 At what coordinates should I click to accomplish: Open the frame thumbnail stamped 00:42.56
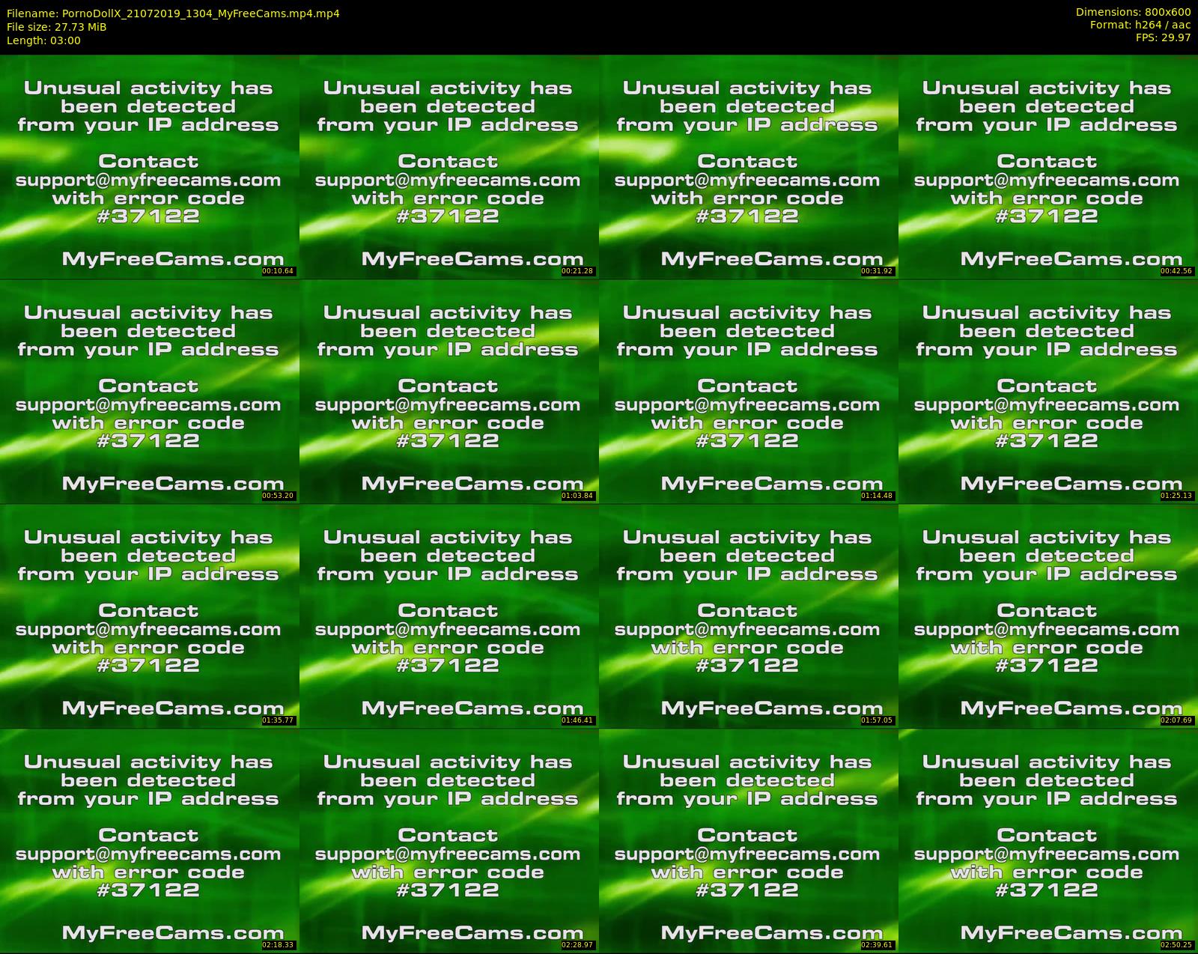[x=1048, y=167]
